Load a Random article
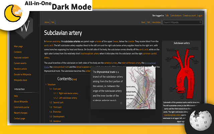 pos(20,69)
